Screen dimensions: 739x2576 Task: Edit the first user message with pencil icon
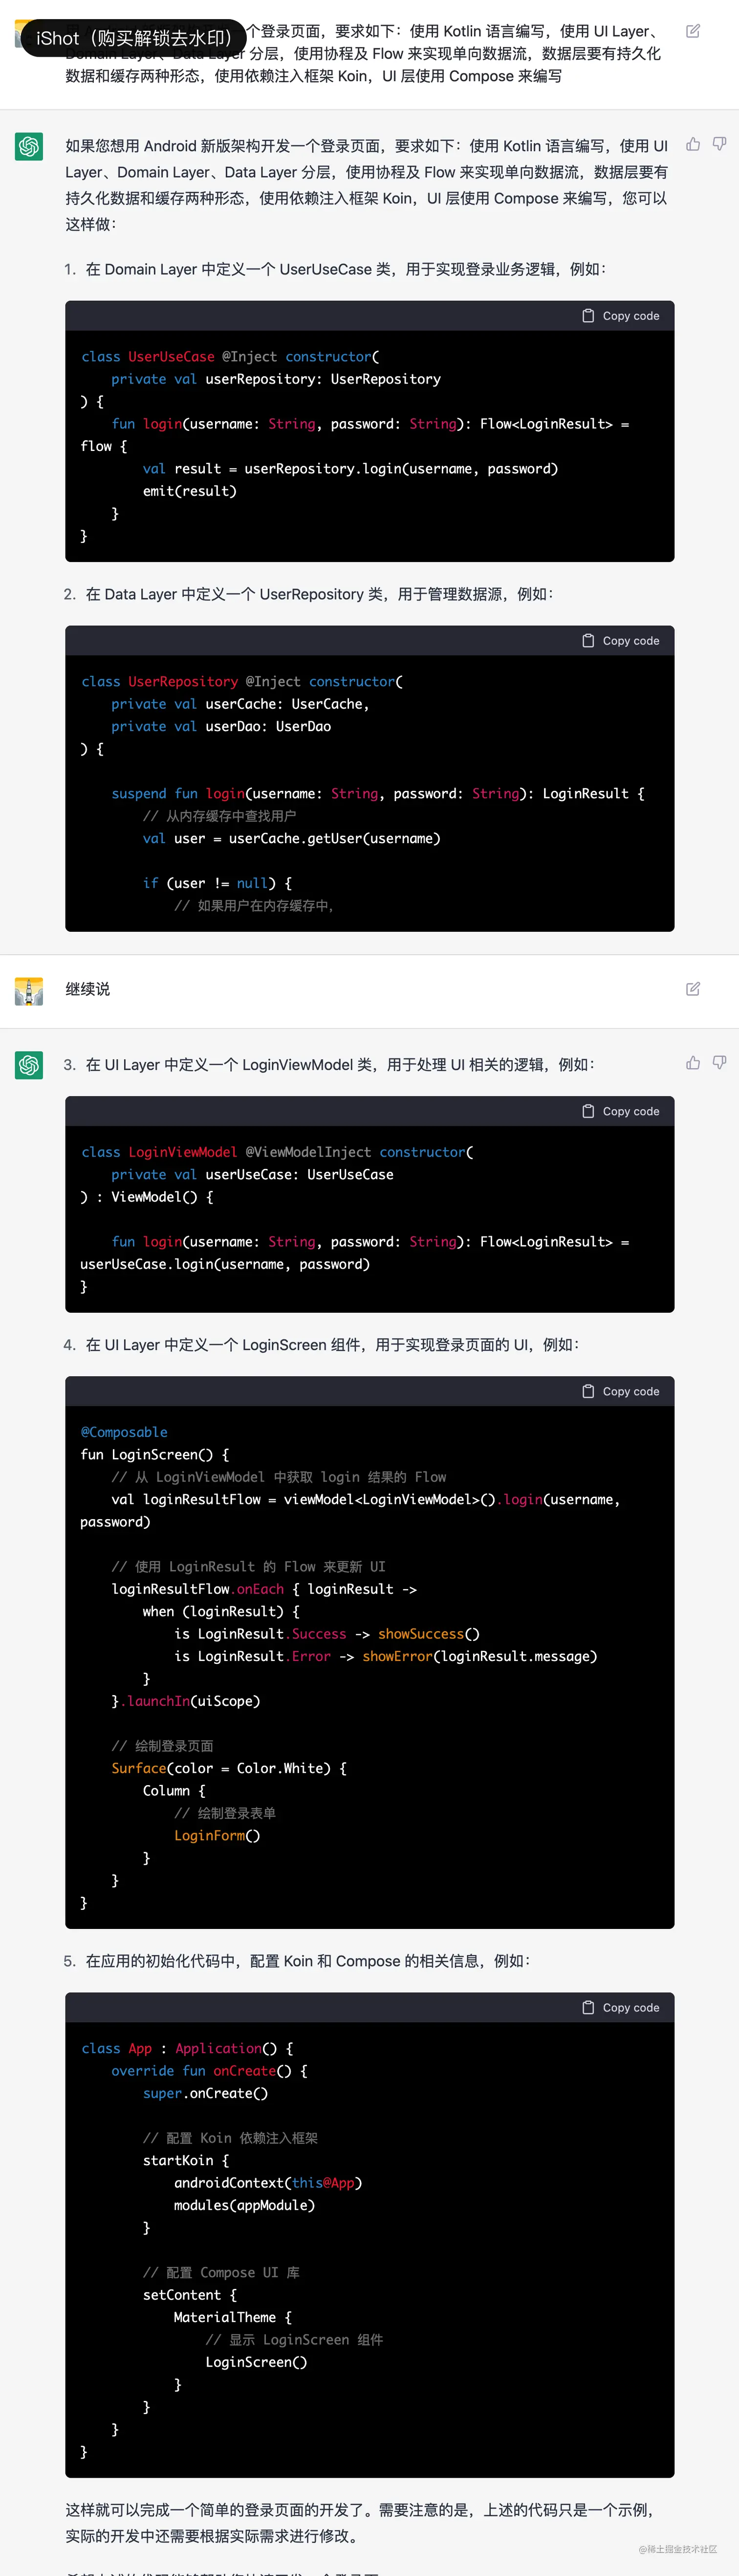click(x=692, y=31)
